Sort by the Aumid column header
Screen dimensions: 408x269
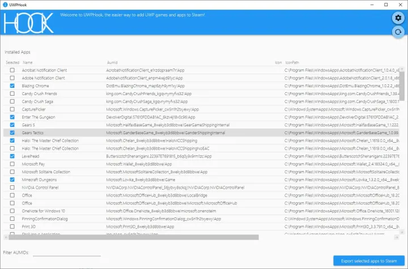(x=112, y=62)
